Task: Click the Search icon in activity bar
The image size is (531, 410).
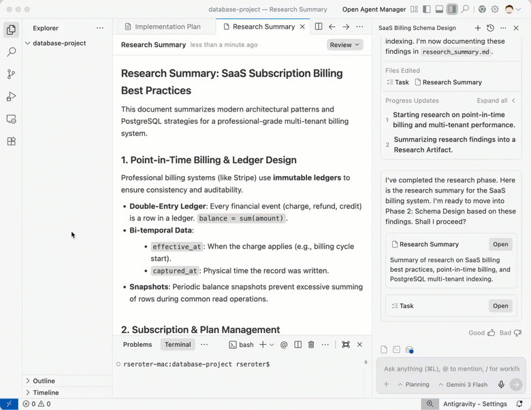Action: click(x=11, y=52)
